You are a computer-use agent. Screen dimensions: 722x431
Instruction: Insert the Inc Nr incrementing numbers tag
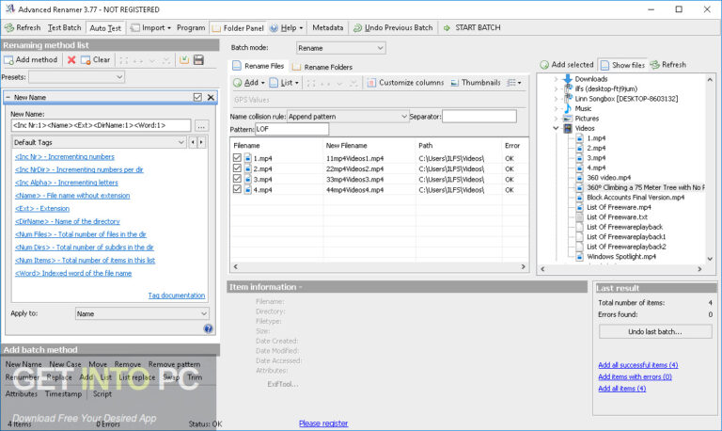tap(65, 157)
